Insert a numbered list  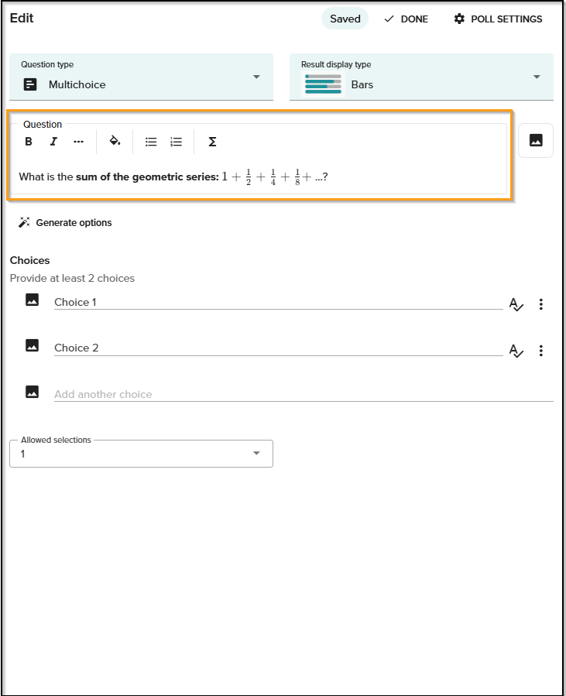[x=177, y=142]
